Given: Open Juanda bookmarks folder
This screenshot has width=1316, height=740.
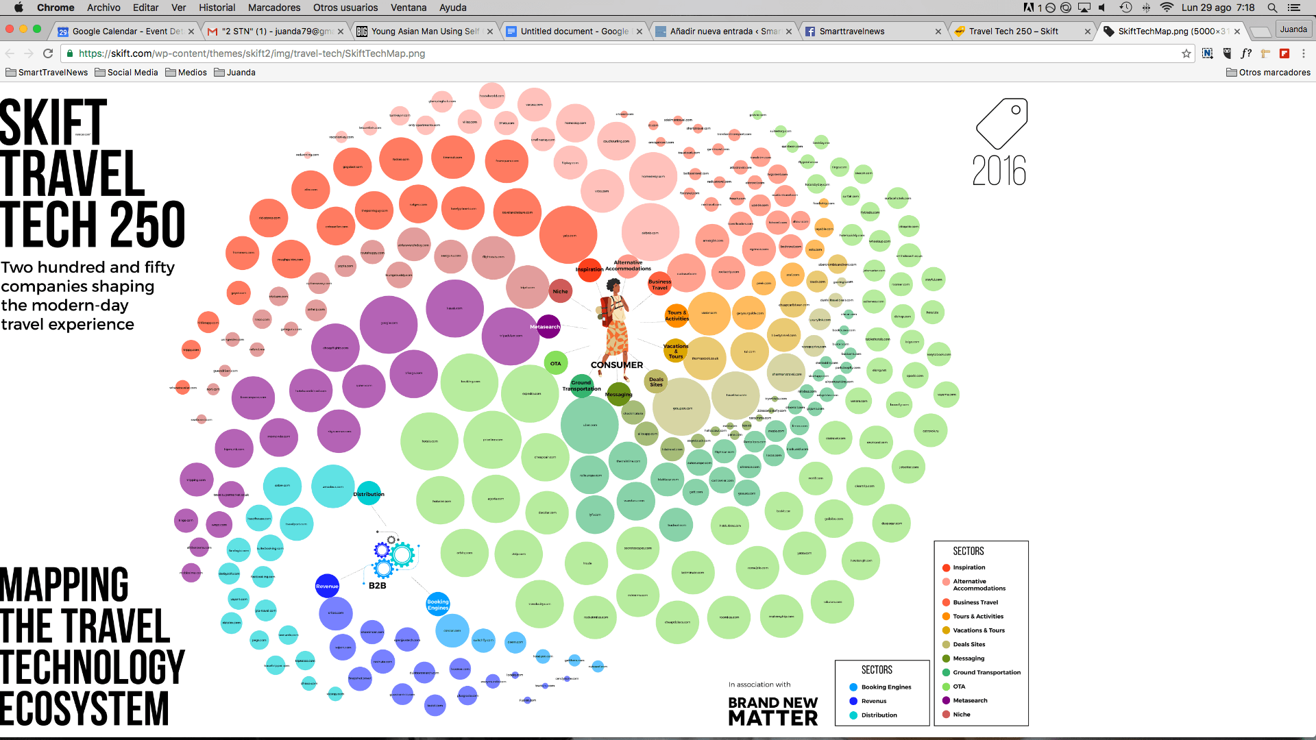Looking at the screenshot, I should (234, 73).
